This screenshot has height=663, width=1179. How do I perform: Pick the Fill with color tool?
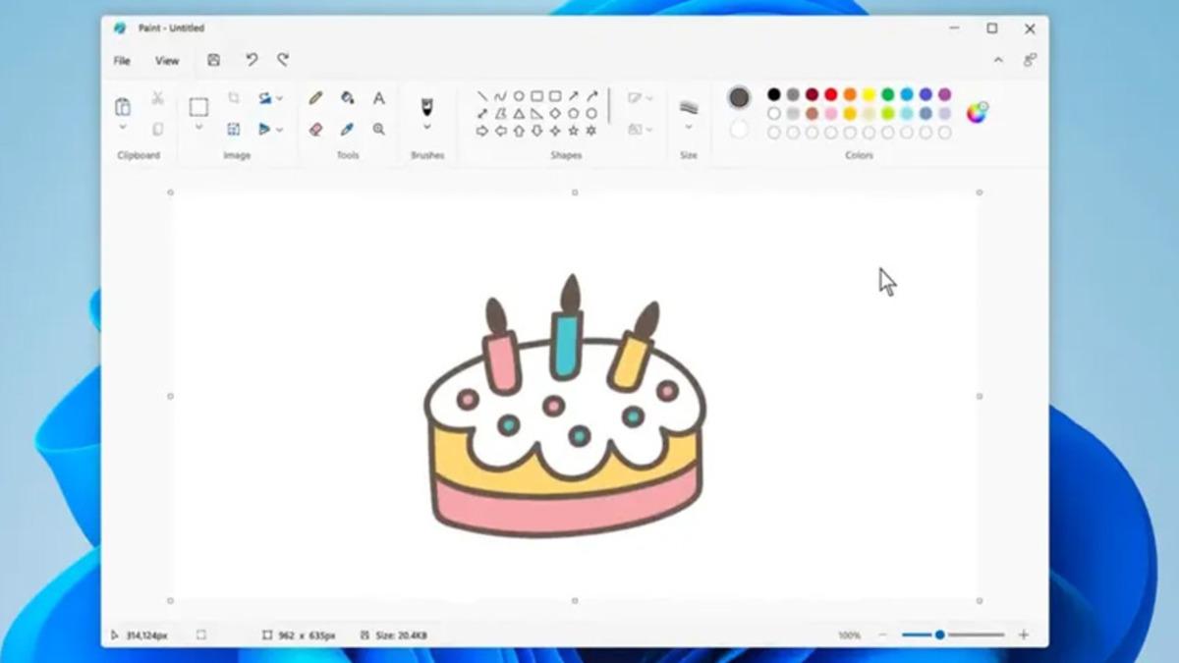pyautogui.click(x=347, y=97)
